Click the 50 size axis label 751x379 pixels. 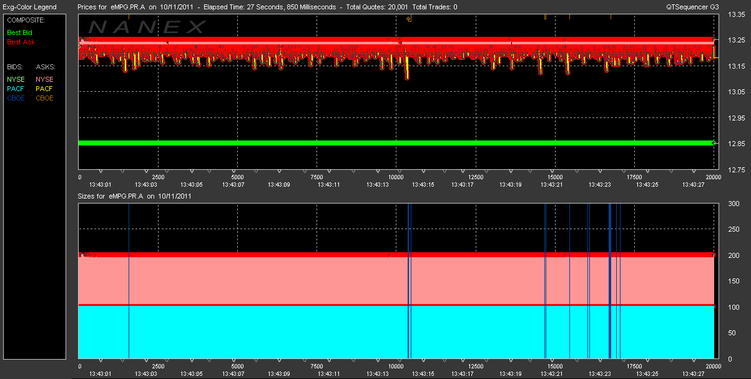[x=733, y=333]
